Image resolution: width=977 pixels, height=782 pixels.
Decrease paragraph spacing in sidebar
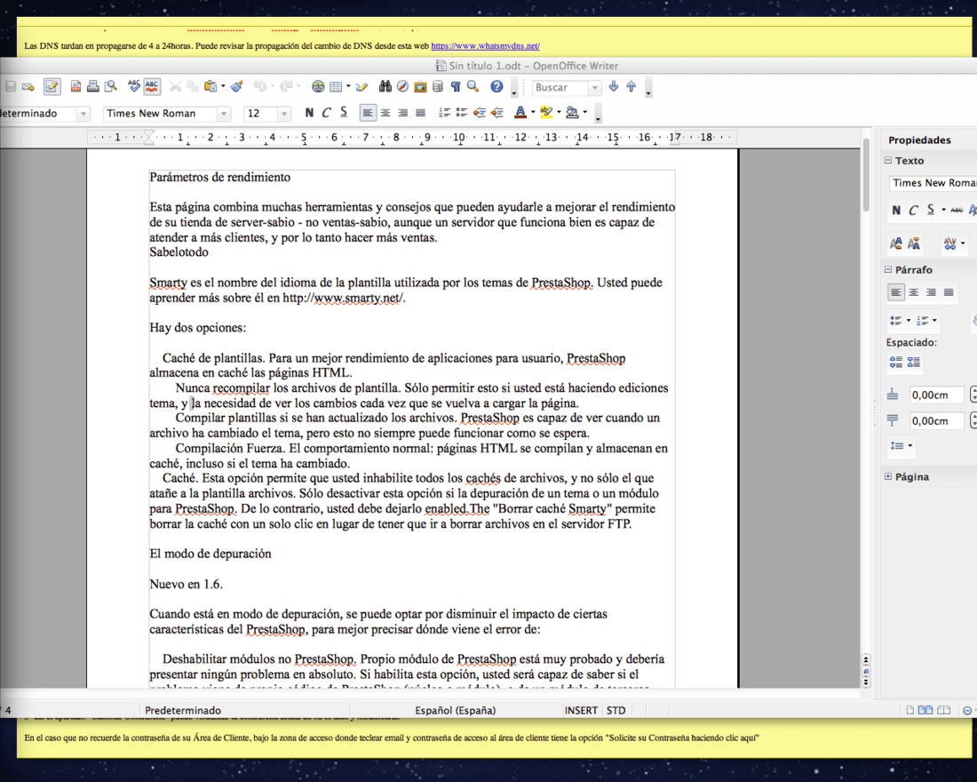click(x=913, y=362)
